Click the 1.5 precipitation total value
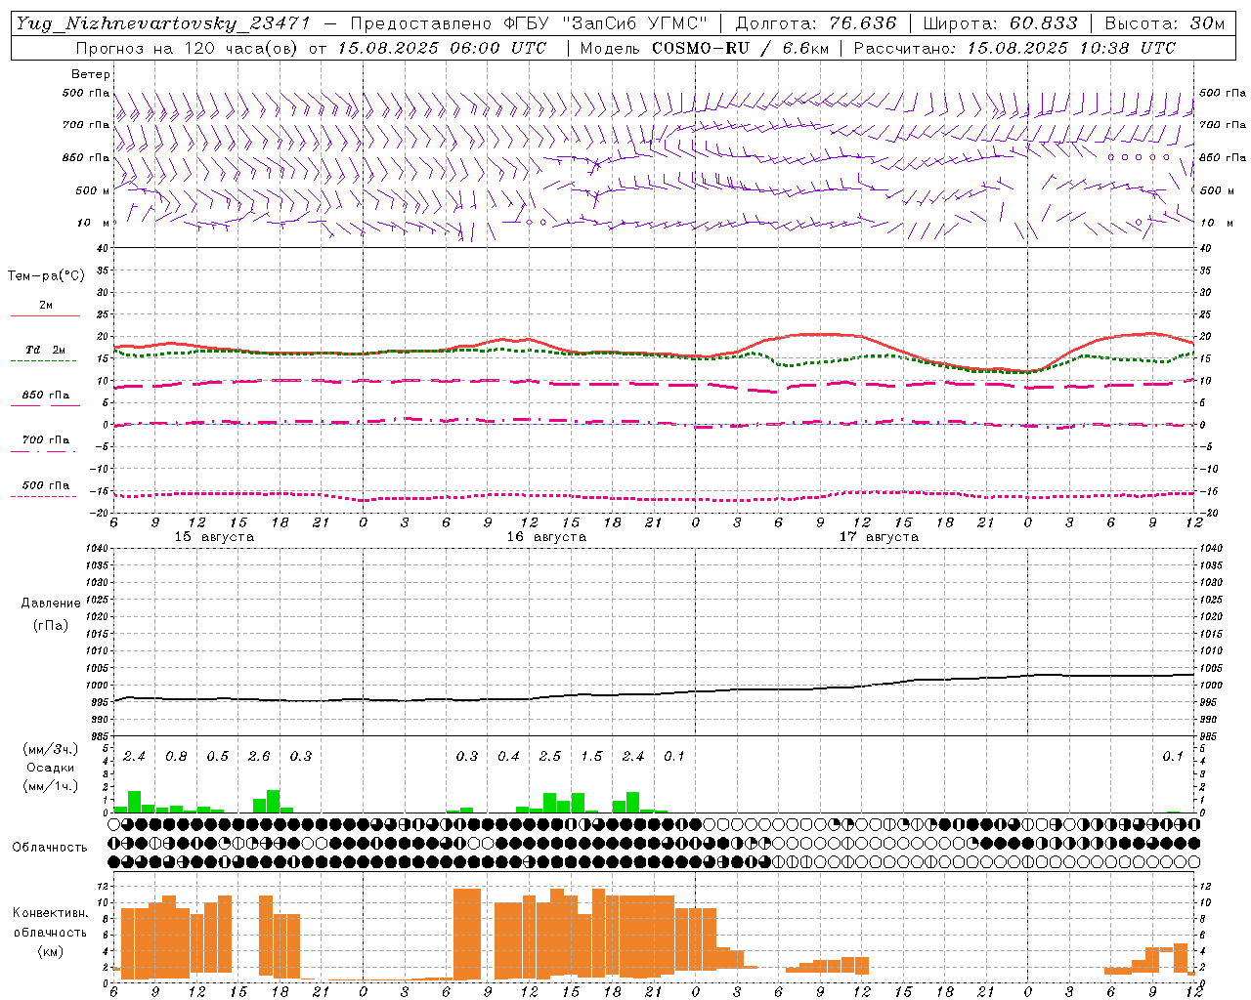Image resolution: width=1251 pixels, height=1000 pixels. tap(591, 757)
